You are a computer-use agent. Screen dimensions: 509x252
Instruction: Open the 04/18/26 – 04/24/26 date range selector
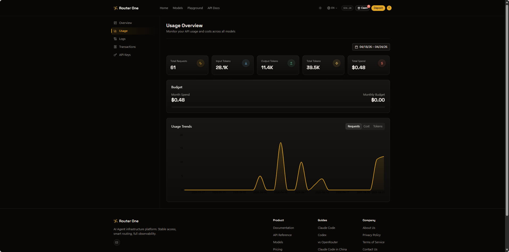point(373,47)
